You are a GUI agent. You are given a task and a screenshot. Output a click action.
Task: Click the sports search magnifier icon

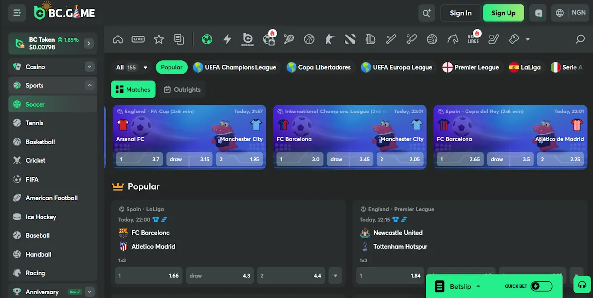click(580, 39)
